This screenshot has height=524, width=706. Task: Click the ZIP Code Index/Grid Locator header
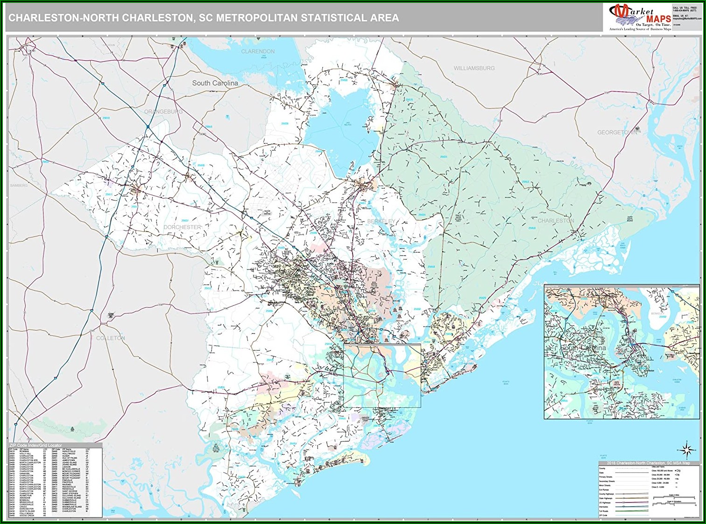click(35, 446)
